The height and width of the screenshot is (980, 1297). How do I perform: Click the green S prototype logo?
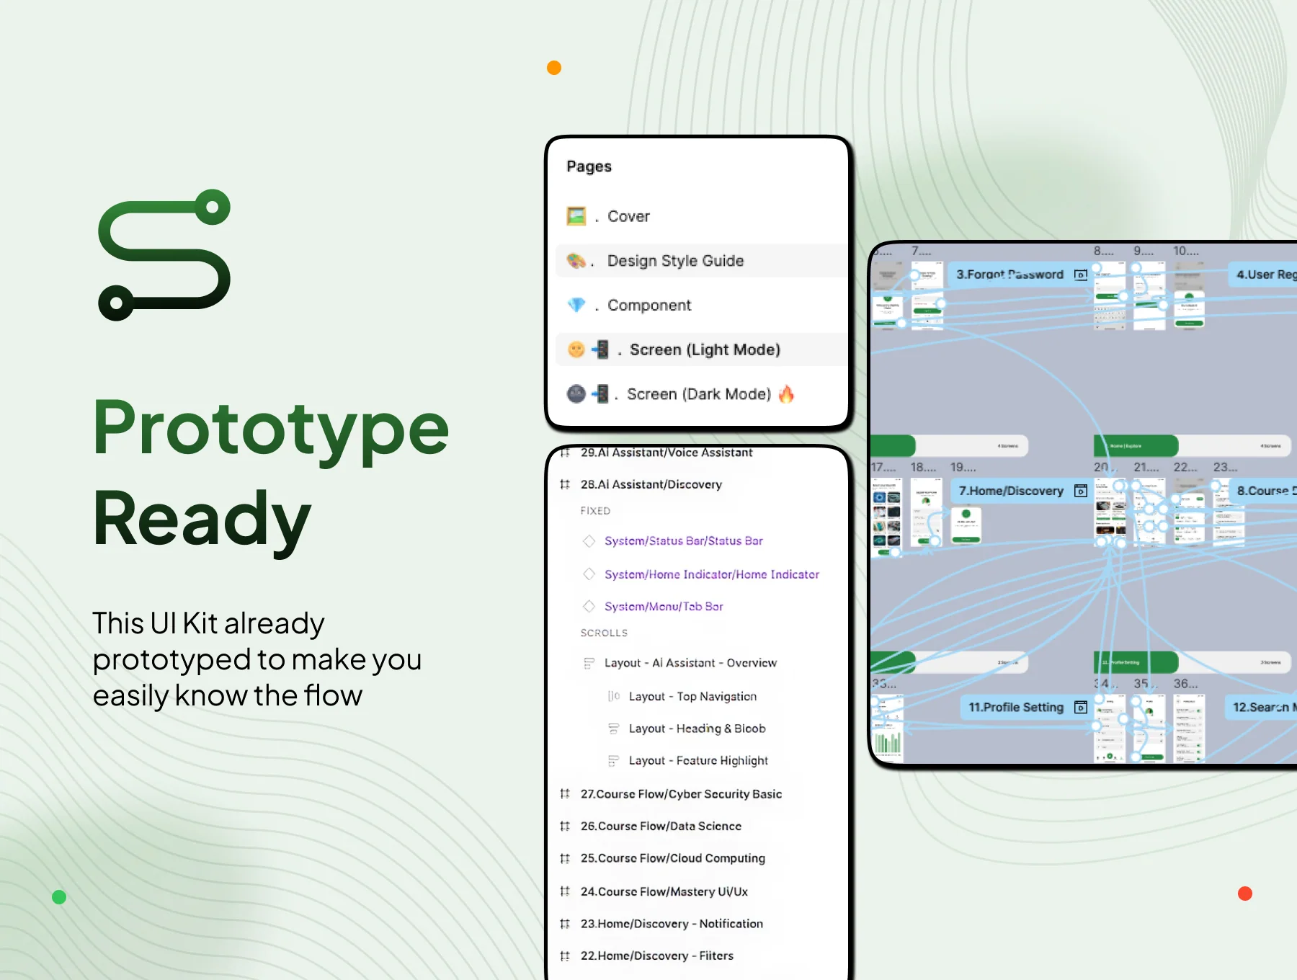pyautogui.click(x=164, y=255)
